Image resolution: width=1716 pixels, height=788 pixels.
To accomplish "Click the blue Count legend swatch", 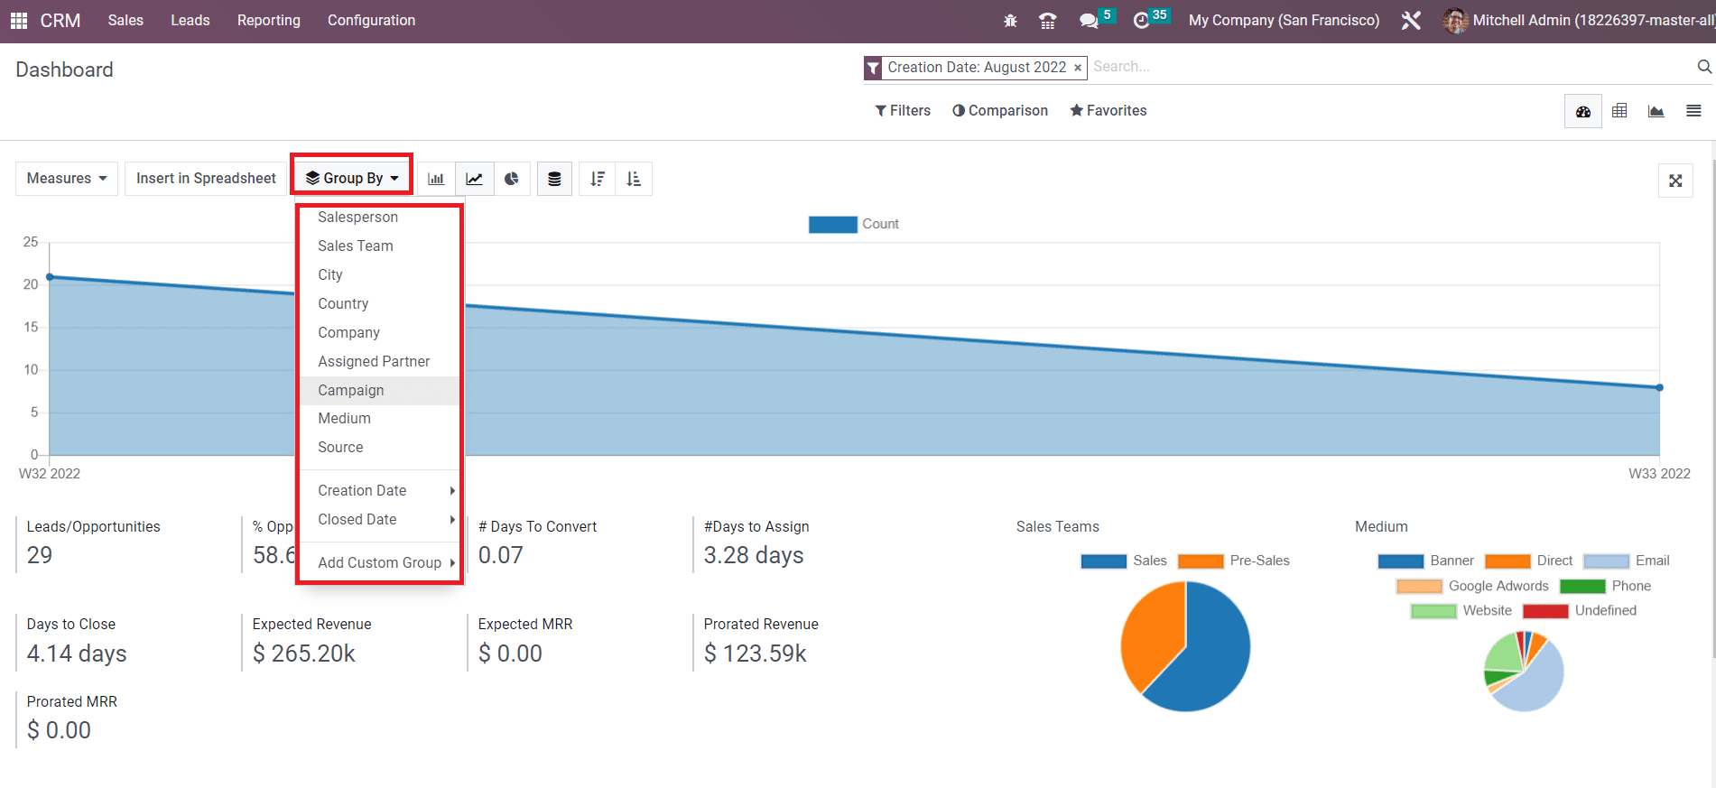I will point(832,225).
